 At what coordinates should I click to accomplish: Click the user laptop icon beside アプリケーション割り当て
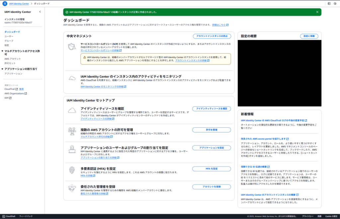(72, 149)
